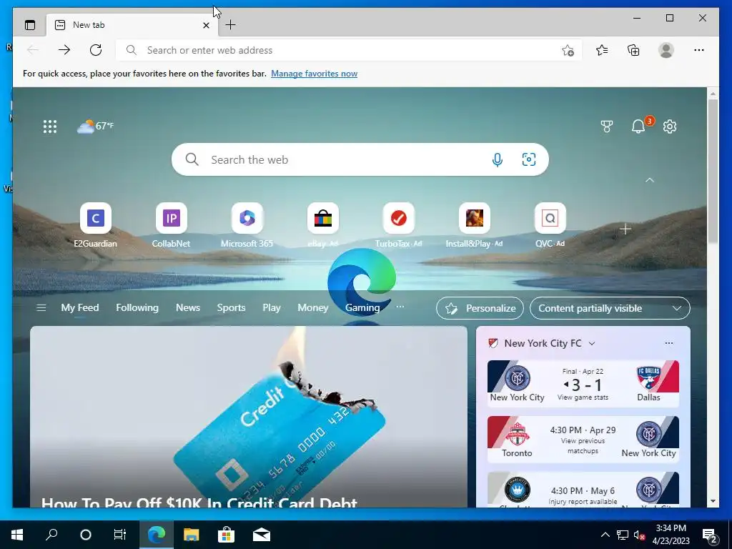This screenshot has width=732, height=549.
Task: Open the Collections icon
Action: 633,50
